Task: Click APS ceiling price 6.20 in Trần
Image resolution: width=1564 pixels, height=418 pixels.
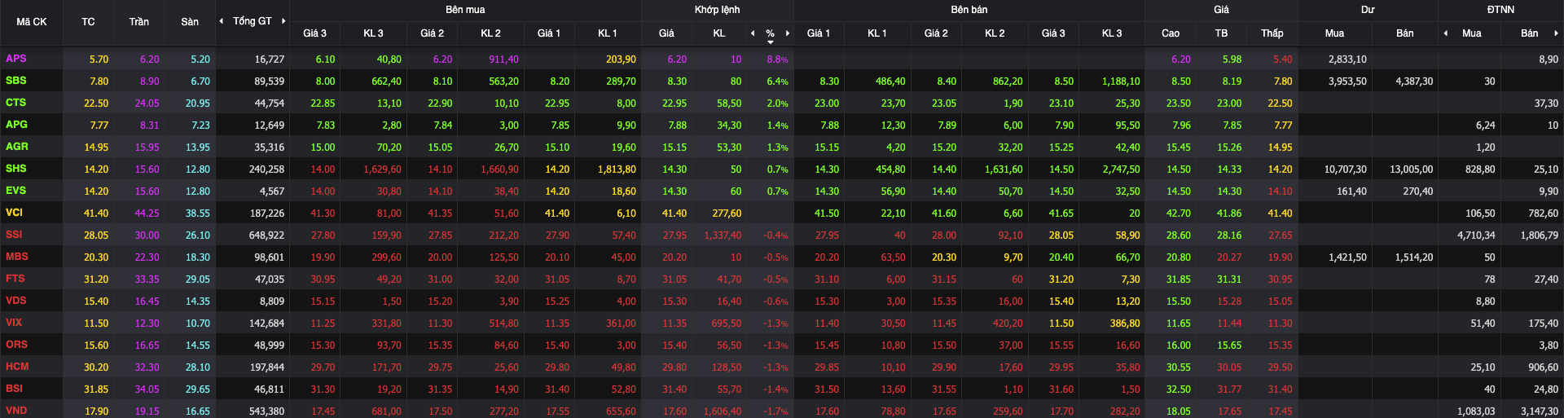Action: coord(149,59)
